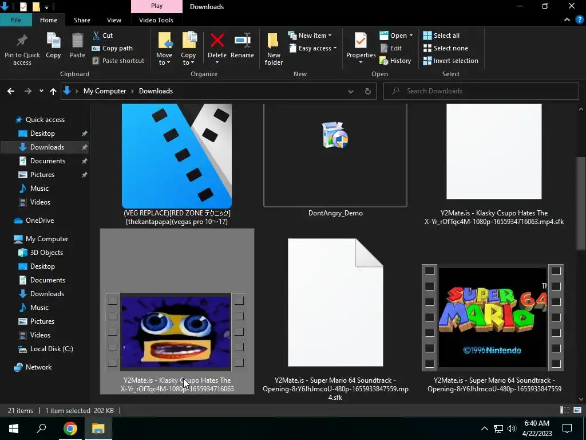Click the Cut scissors icon
586x440 pixels.
pyautogui.click(x=96, y=36)
